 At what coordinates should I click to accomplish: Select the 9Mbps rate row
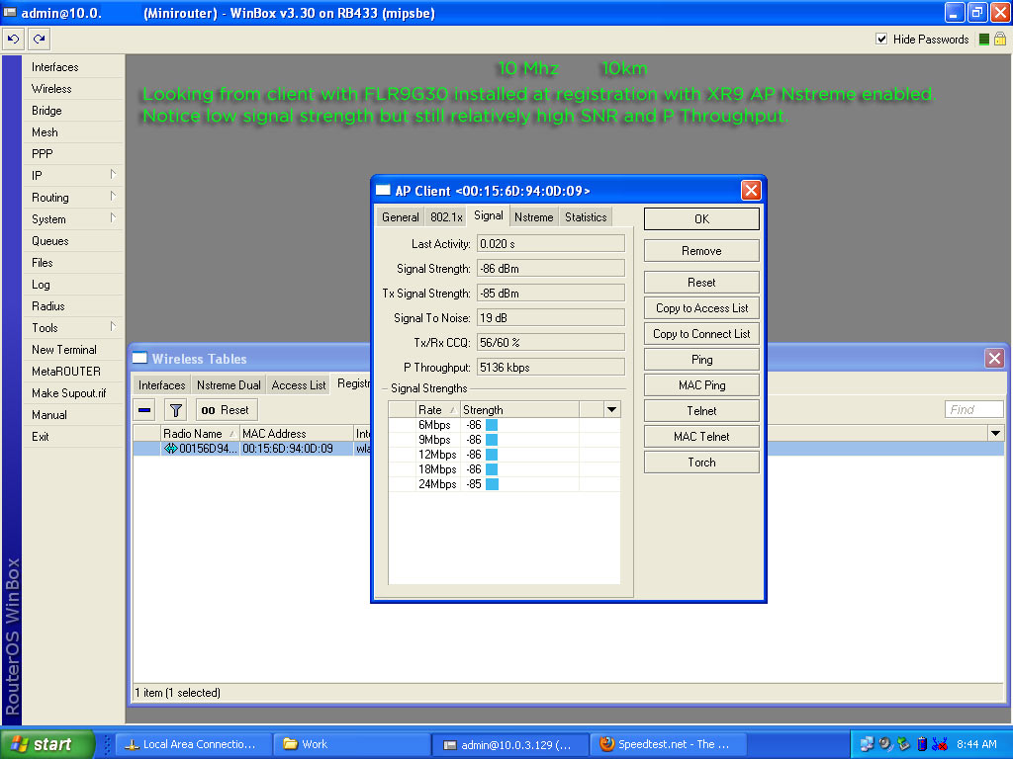(504, 440)
